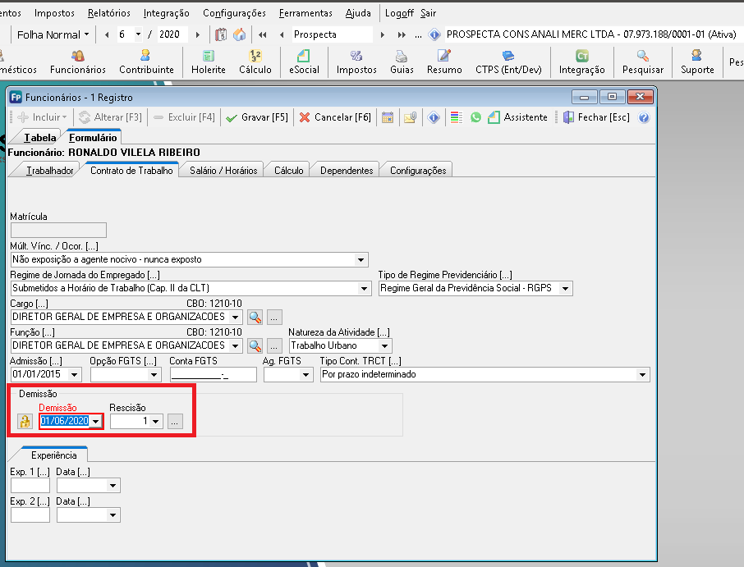Image resolution: width=744 pixels, height=567 pixels.
Task: Click the WhatsApp icon in form toolbar
Action: point(475,117)
